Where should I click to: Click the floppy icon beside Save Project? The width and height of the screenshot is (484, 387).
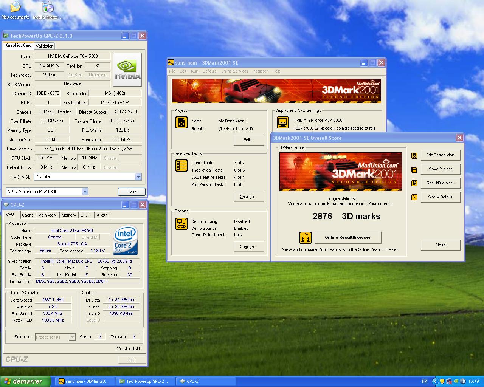pos(414,169)
